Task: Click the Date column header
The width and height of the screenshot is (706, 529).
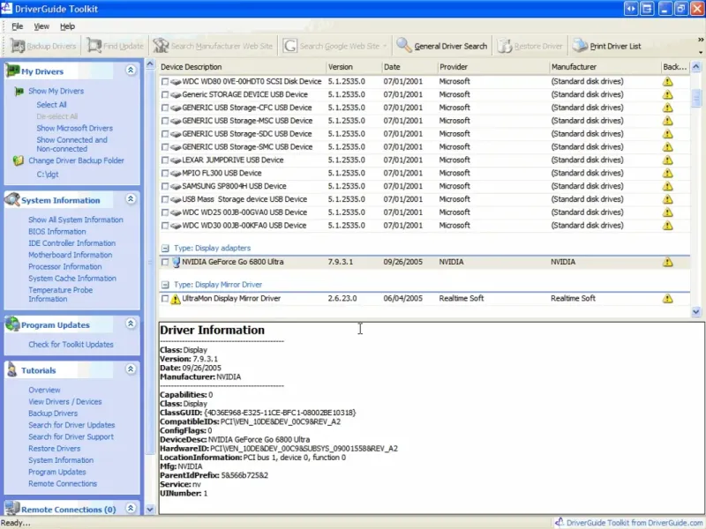Action: pyautogui.click(x=409, y=67)
